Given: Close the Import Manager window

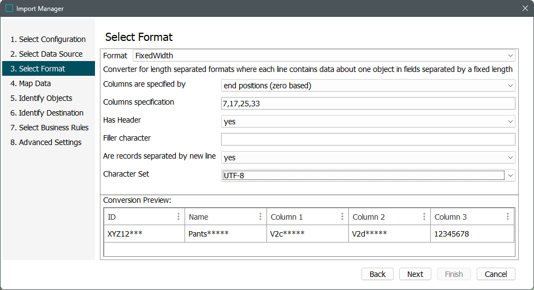Looking at the screenshot, I should pyautogui.click(x=525, y=9).
